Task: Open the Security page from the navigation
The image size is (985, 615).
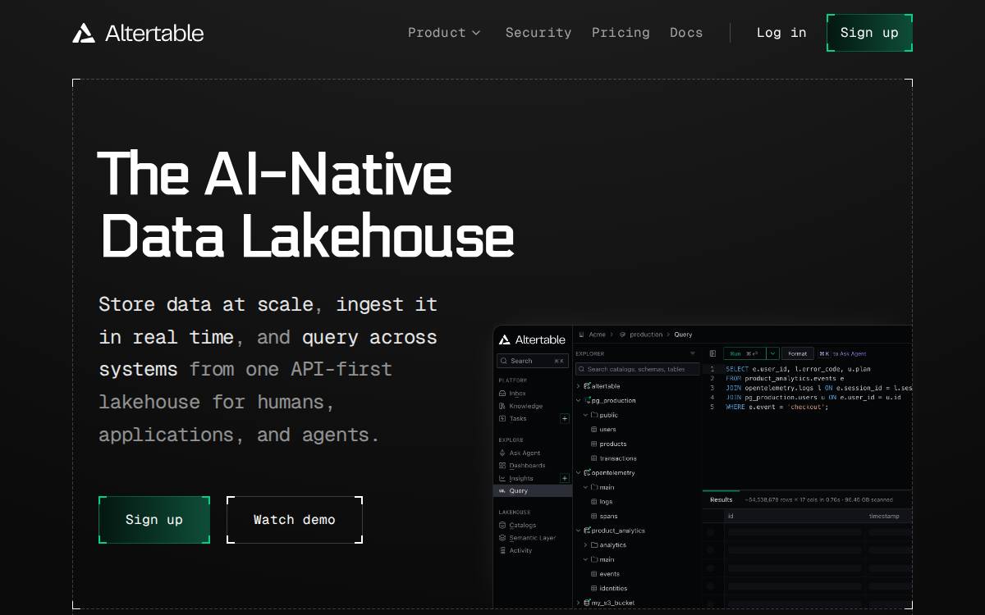Action: click(538, 33)
